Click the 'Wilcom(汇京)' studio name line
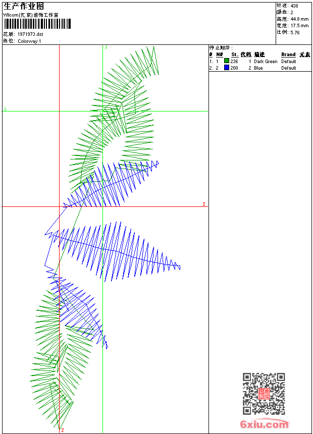 pos(31,15)
